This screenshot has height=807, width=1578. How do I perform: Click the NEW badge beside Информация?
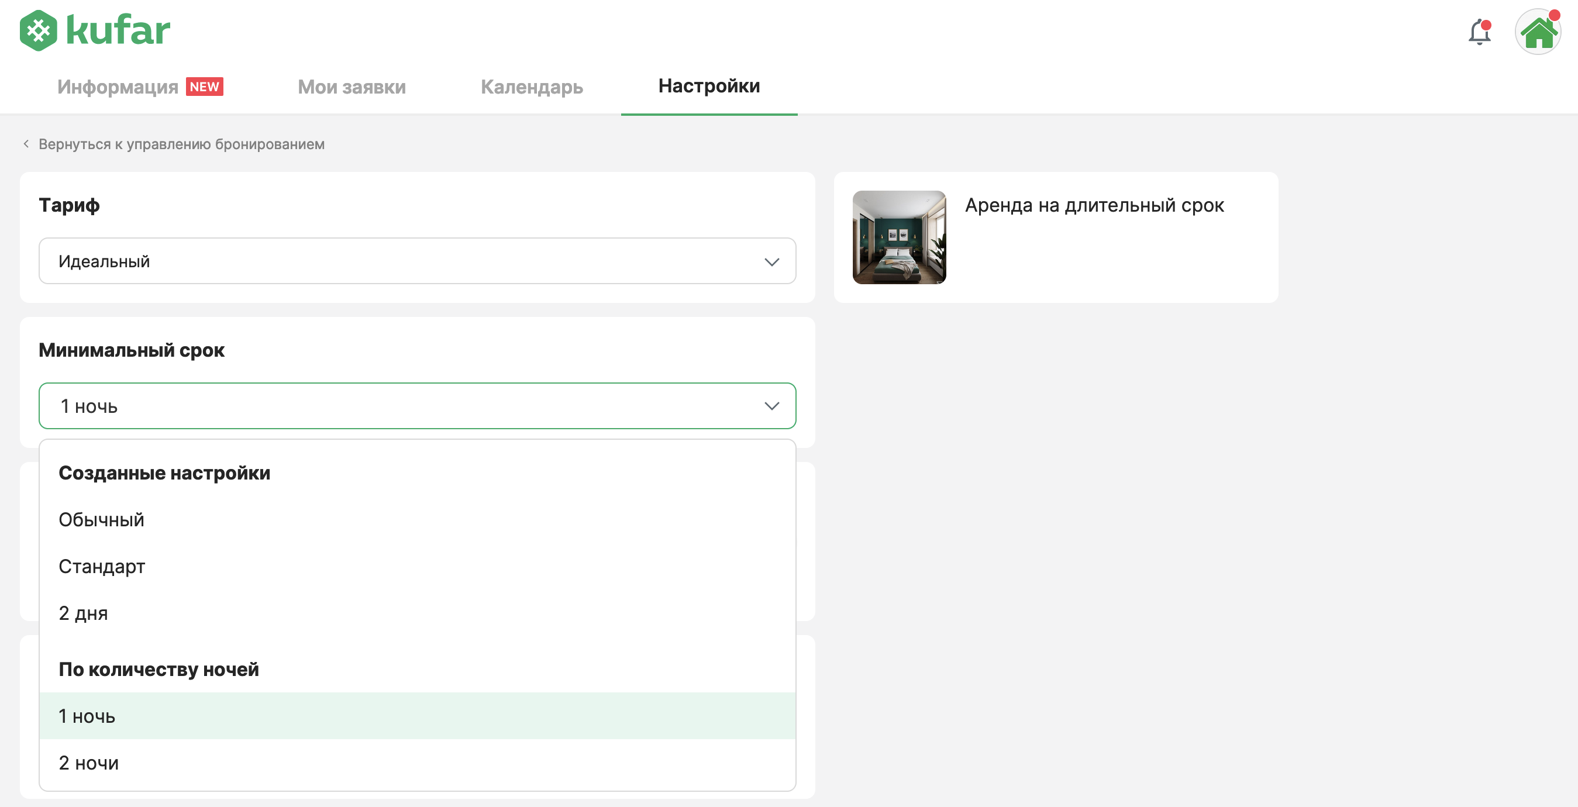205,87
